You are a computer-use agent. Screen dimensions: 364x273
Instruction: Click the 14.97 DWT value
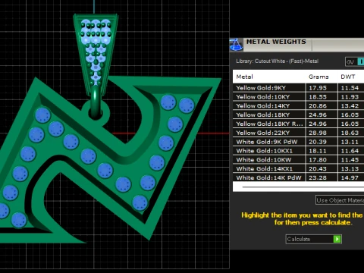tap(350, 177)
